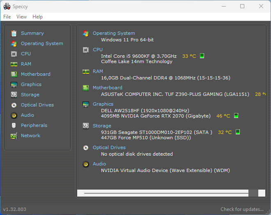This screenshot has height=215, width=271.
Task: Click Check for updates link
Action: 242,209
